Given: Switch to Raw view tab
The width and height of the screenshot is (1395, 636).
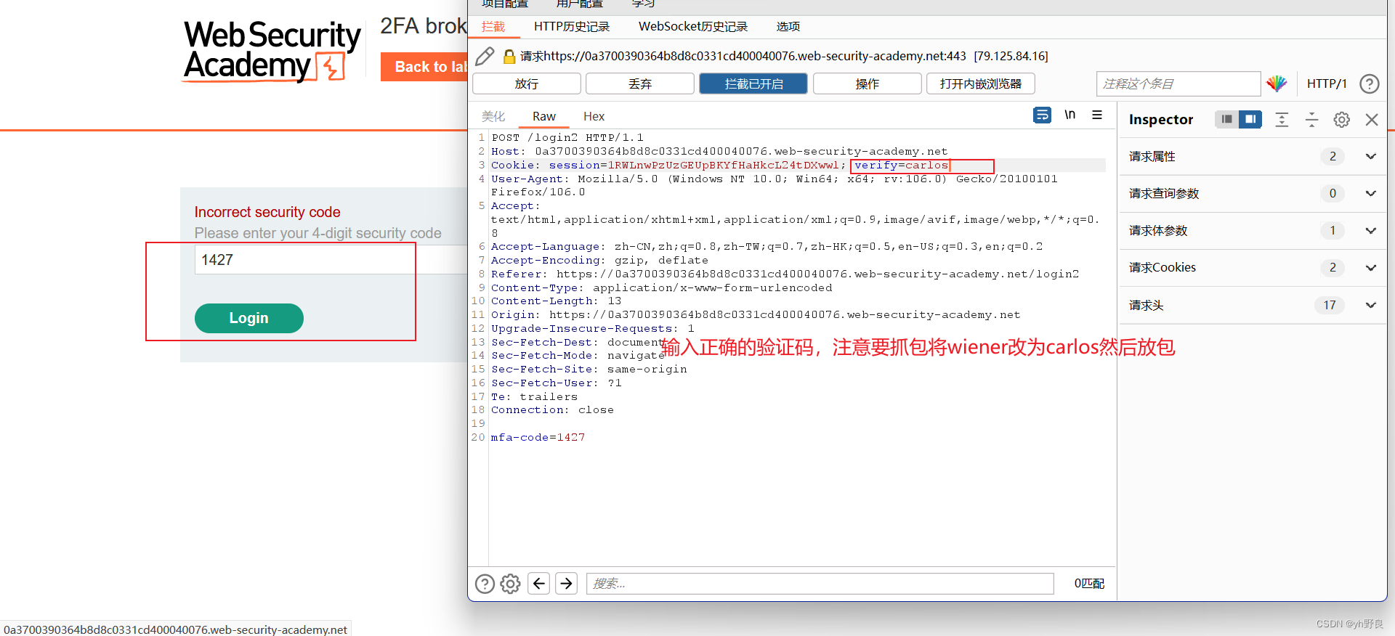Looking at the screenshot, I should (x=543, y=116).
